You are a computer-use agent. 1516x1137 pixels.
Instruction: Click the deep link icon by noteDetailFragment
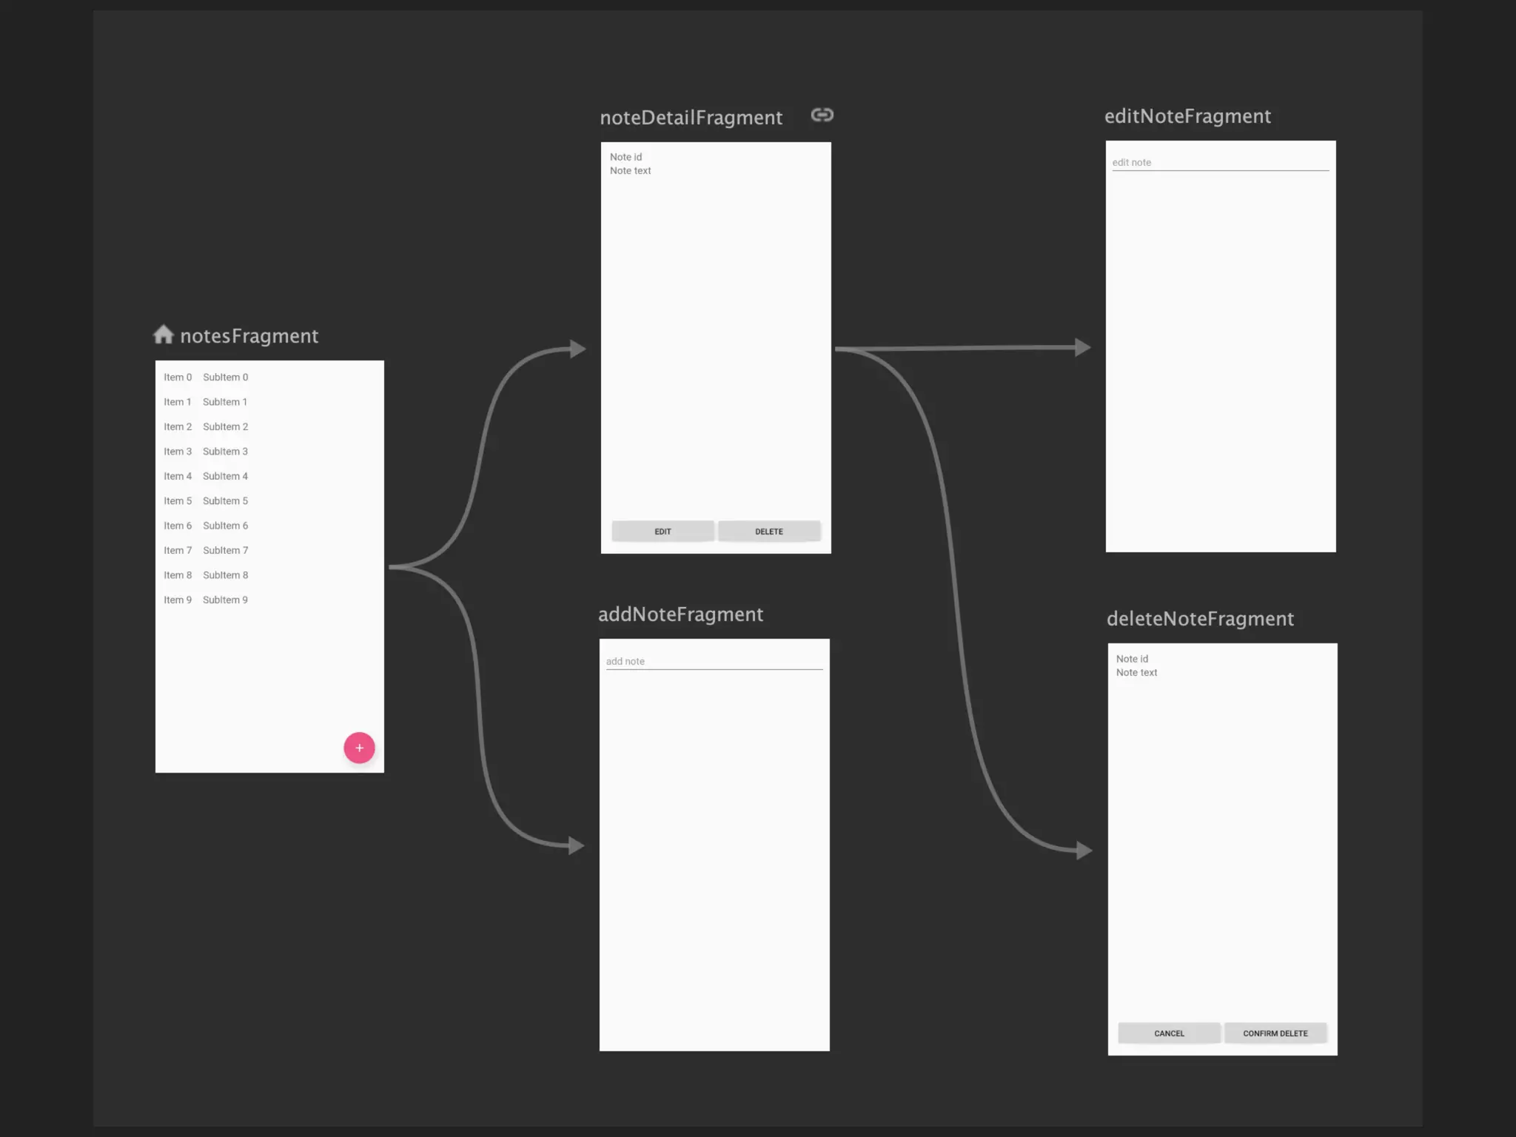pos(822,115)
